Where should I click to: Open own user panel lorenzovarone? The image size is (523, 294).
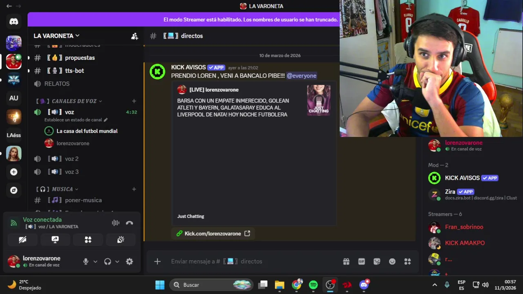(x=41, y=261)
